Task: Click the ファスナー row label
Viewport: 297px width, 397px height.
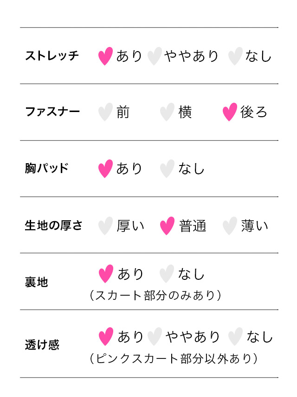Action: tap(52, 112)
